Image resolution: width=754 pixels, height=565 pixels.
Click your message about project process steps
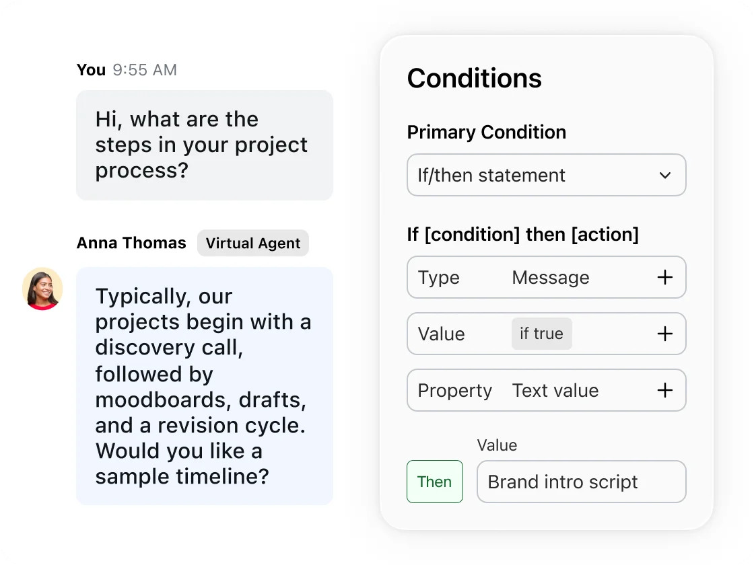click(x=204, y=145)
